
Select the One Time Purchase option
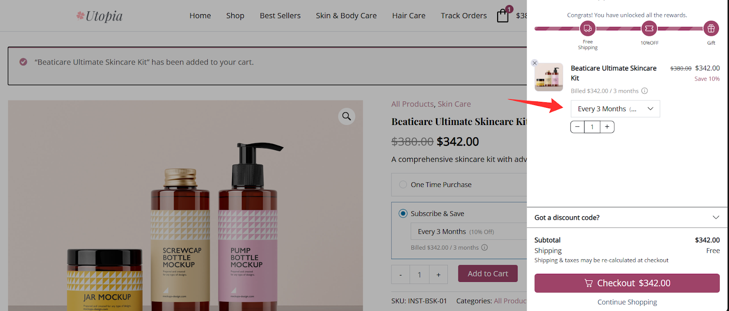pos(402,184)
